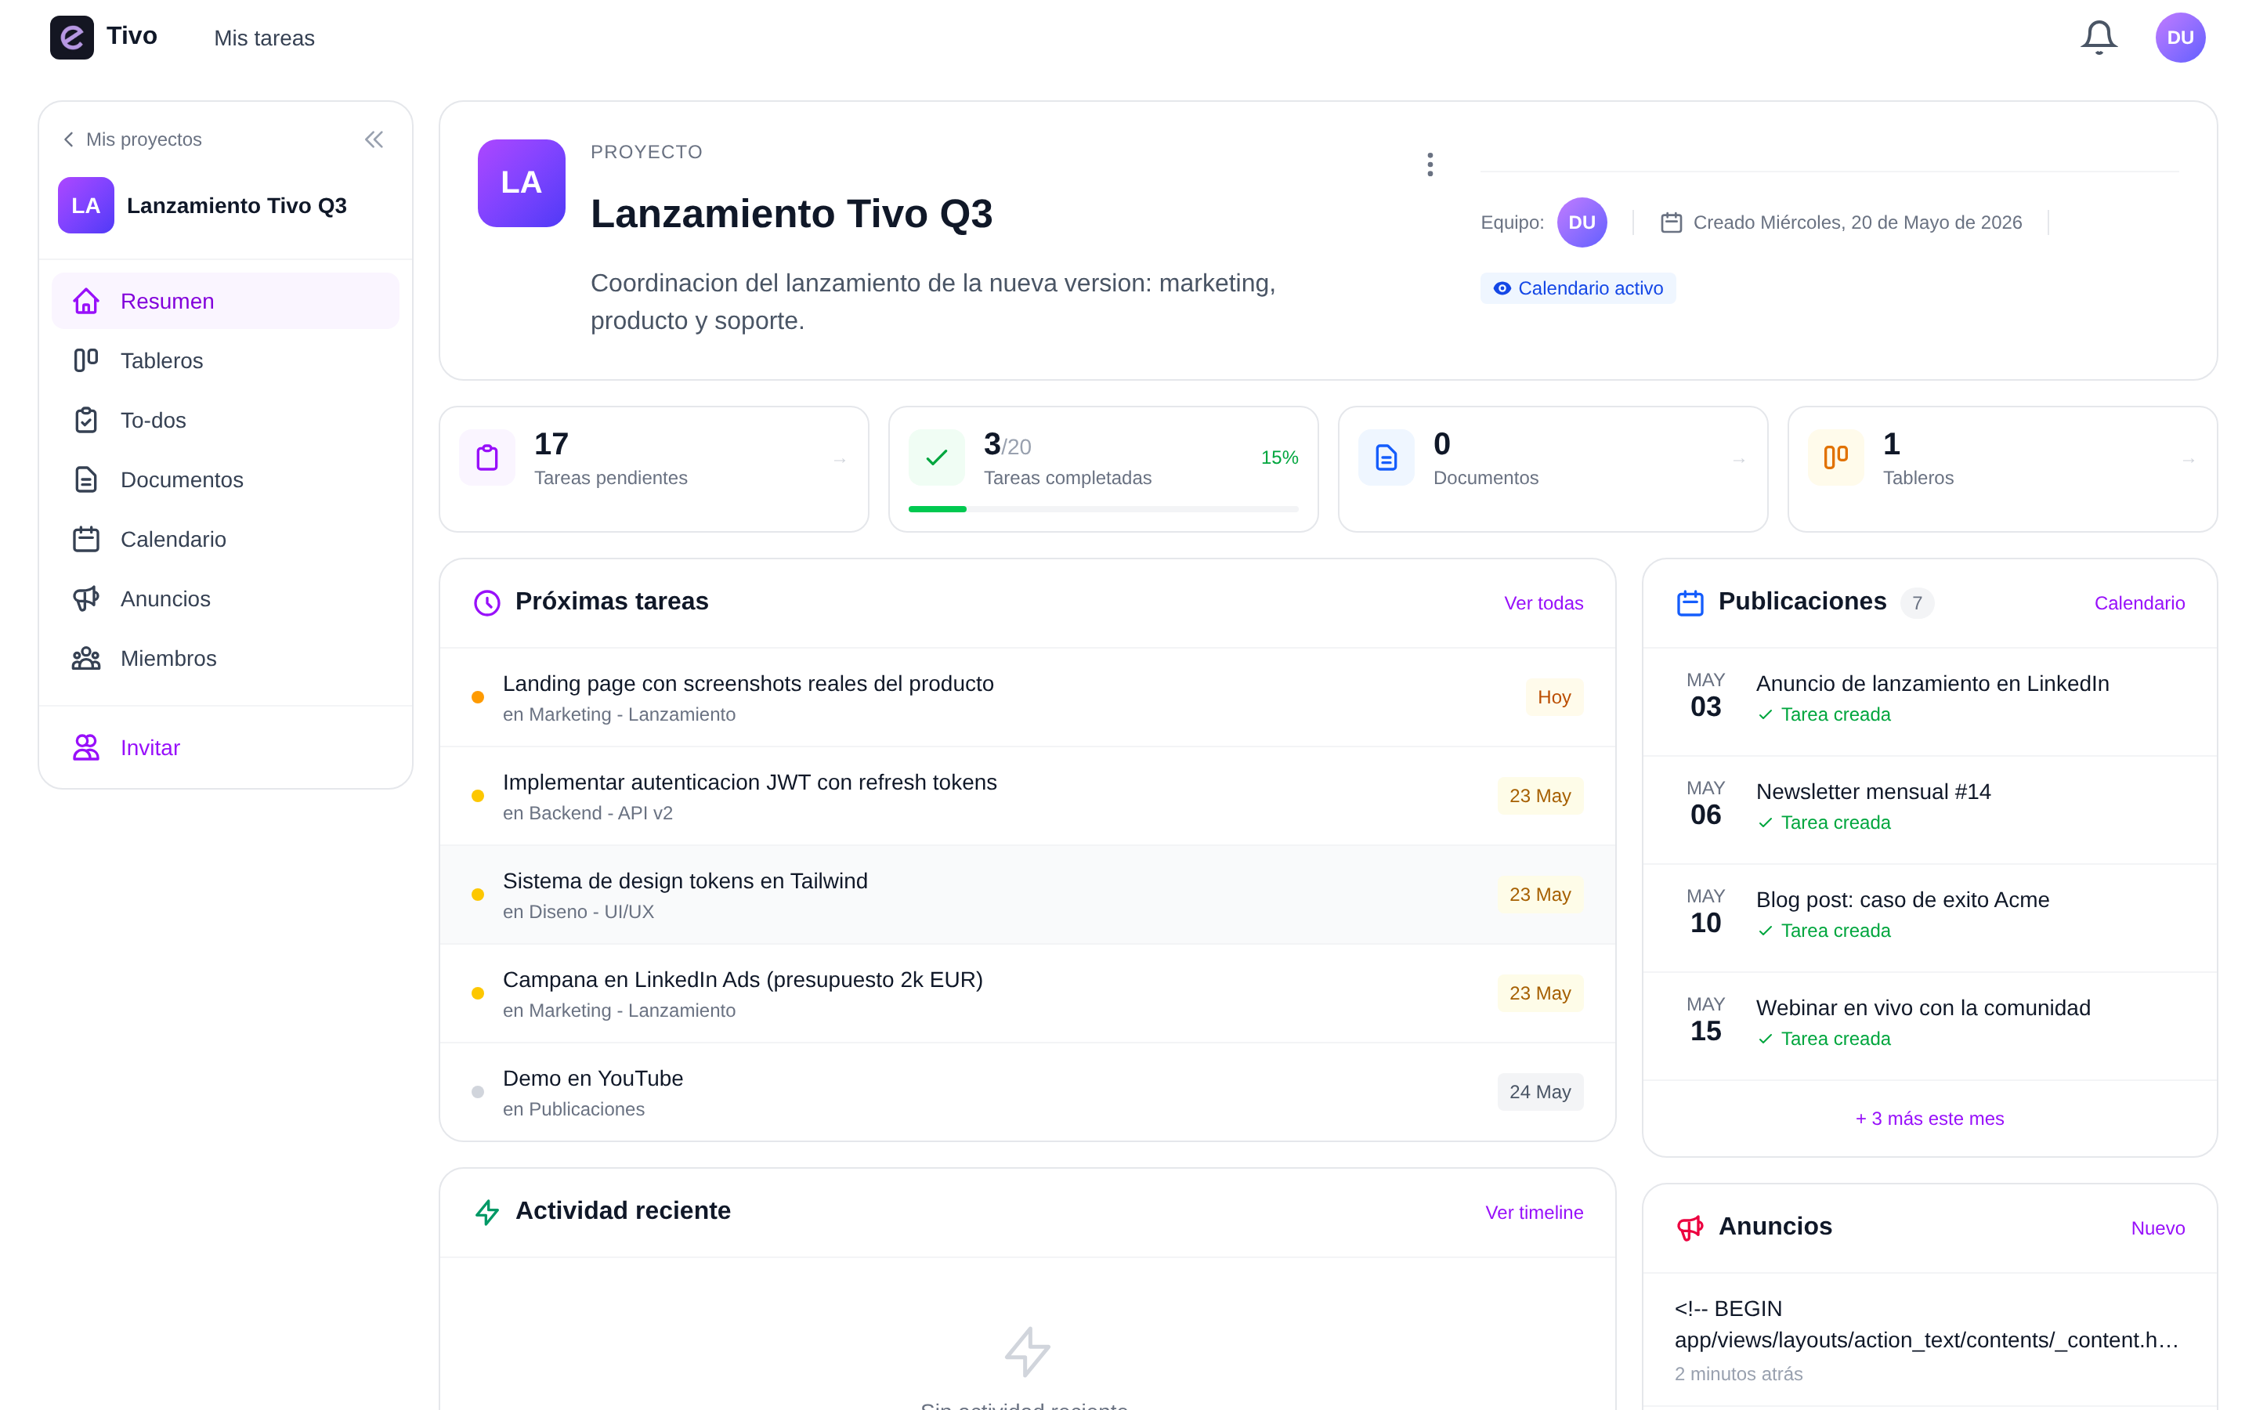Expand + 3 más este mes
The height and width of the screenshot is (1410, 2256).
click(x=1929, y=1119)
